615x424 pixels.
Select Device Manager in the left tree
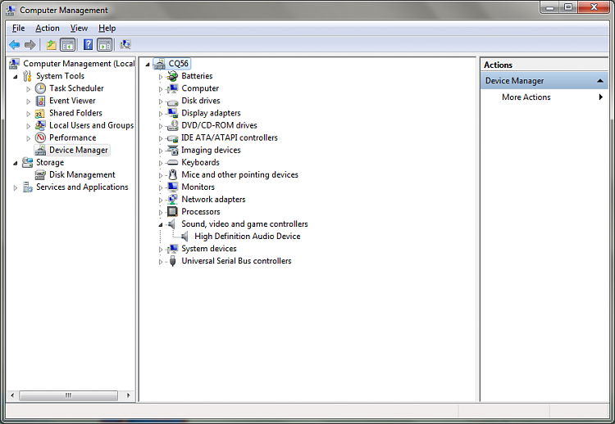pyautogui.click(x=79, y=151)
